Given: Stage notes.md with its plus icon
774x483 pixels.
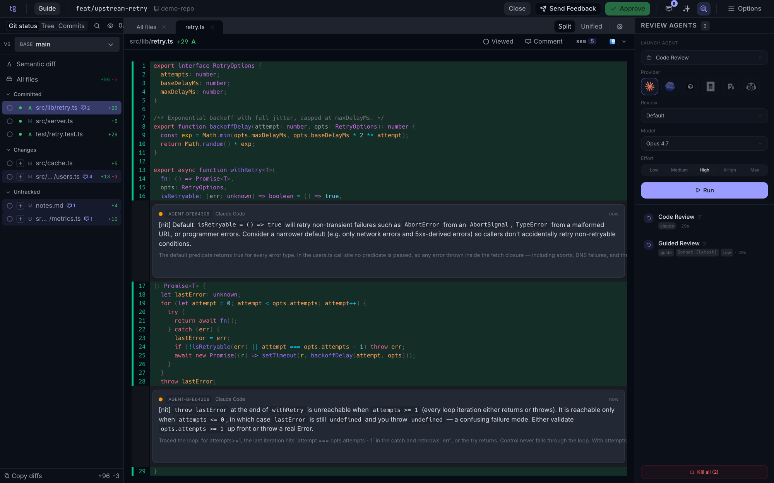Looking at the screenshot, I should click(x=21, y=206).
